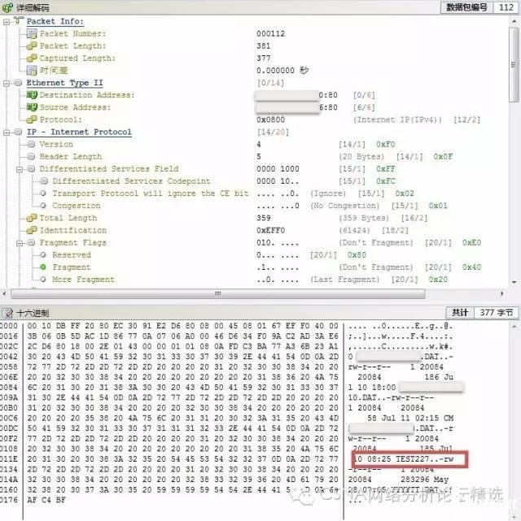
Task: Click the 详细解码 panel icon
Action: tap(8, 7)
